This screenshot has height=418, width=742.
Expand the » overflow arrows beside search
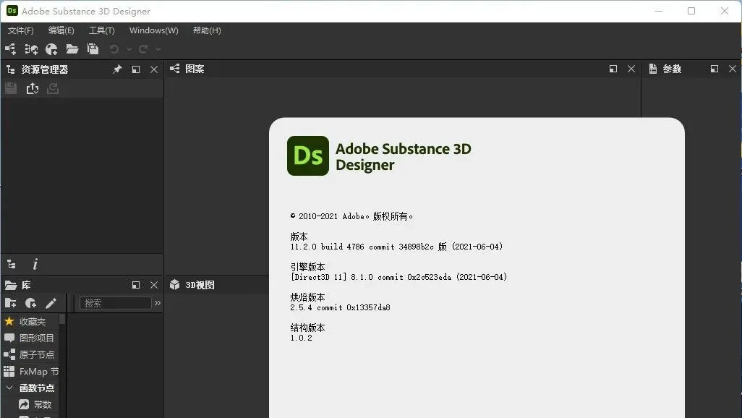click(158, 303)
